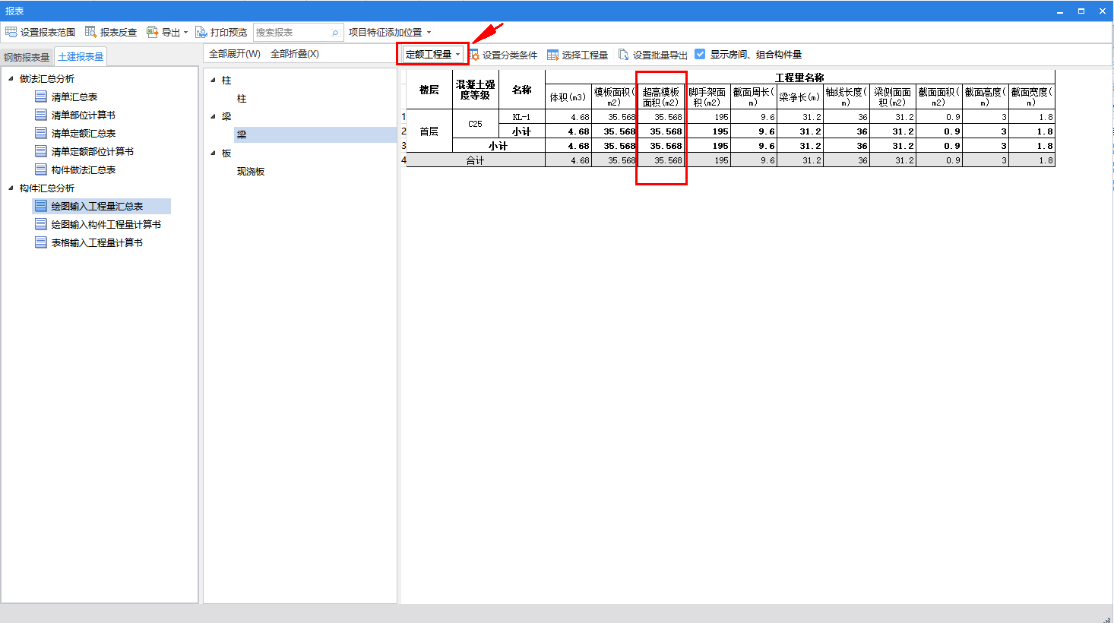Click the C25 concrete grade cell
Image resolution: width=1114 pixels, height=623 pixels.
476,124
